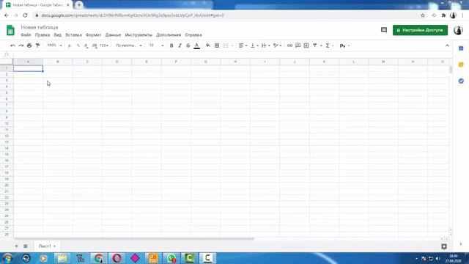Screen dimensions: 469x264
Task: Format the cell as currency
Action: [x=70, y=45]
